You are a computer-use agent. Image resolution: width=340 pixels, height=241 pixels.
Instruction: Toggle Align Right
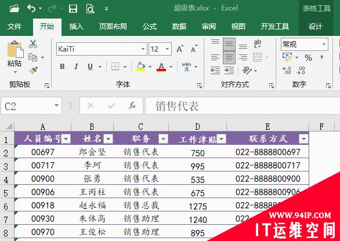243,57
